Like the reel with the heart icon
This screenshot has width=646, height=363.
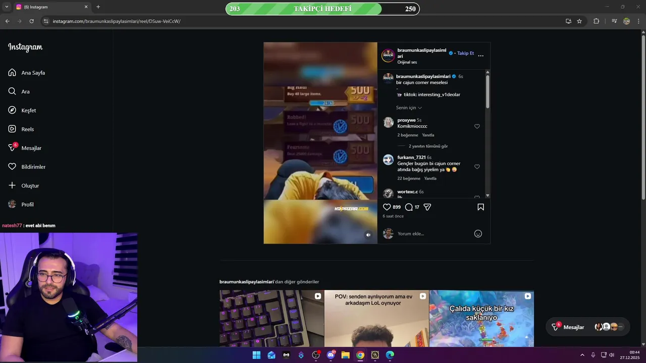(x=387, y=207)
